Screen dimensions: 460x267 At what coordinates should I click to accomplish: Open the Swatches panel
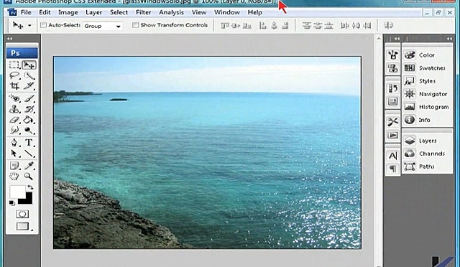tap(427, 68)
